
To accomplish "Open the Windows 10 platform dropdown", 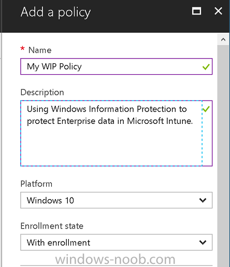I will coord(116,200).
